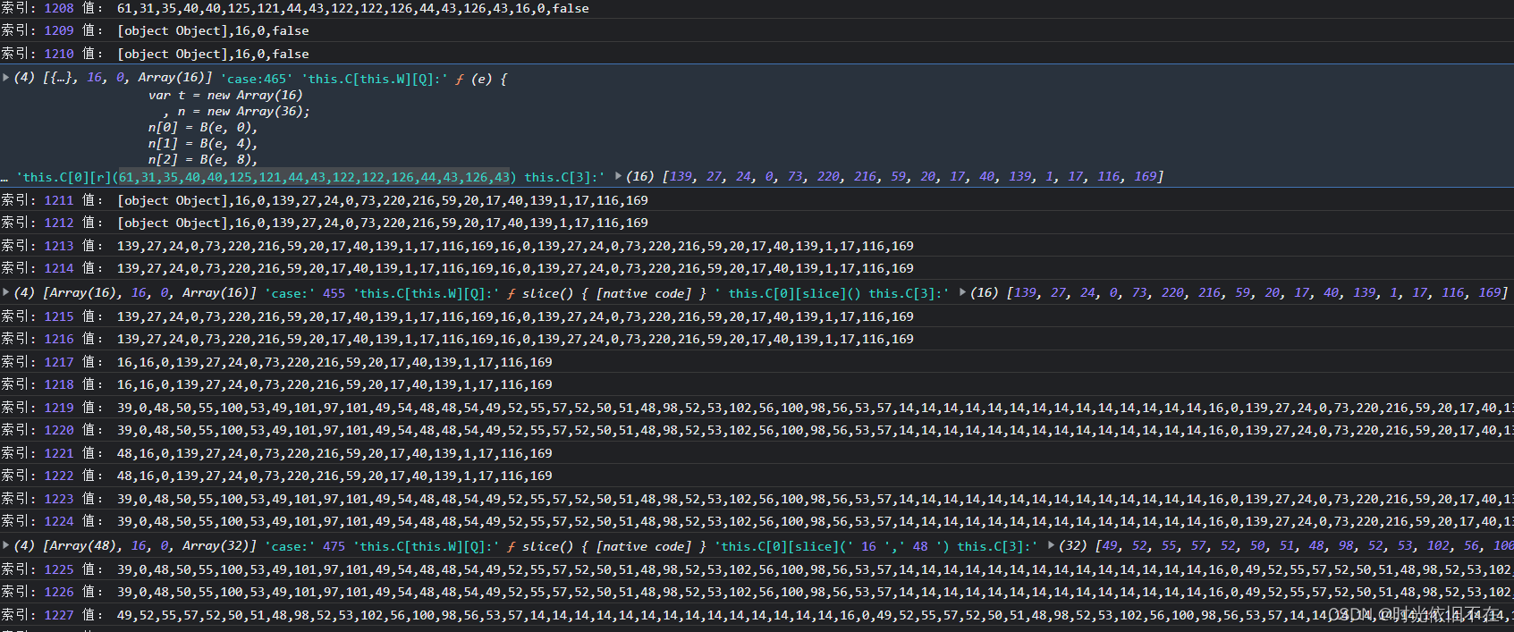Click the index 1216 log line

[757, 339]
